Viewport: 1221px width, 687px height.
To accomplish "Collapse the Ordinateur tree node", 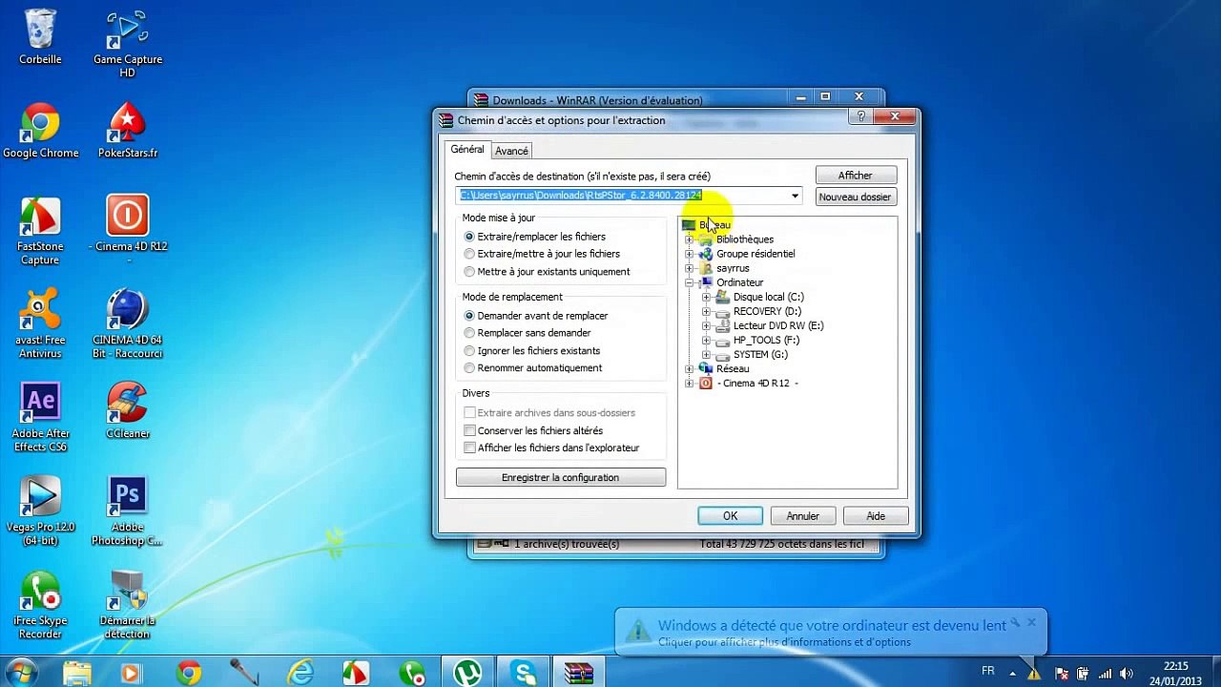I will coord(689,282).
